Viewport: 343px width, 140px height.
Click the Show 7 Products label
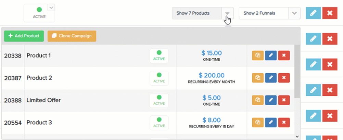coord(193,13)
